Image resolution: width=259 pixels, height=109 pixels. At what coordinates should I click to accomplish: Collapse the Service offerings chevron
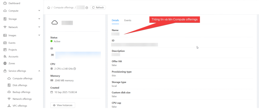(39, 71)
